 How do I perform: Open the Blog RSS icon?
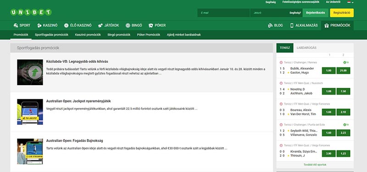tap(270, 26)
